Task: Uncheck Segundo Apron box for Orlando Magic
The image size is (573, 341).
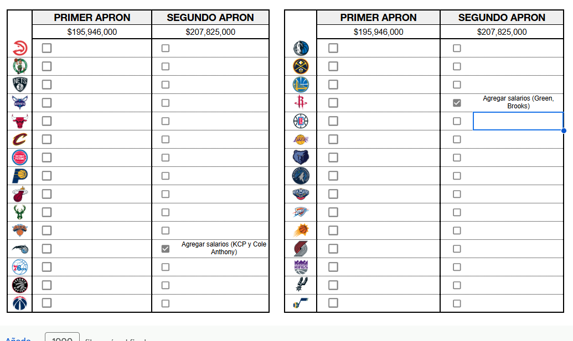Action: click(166, 249)
